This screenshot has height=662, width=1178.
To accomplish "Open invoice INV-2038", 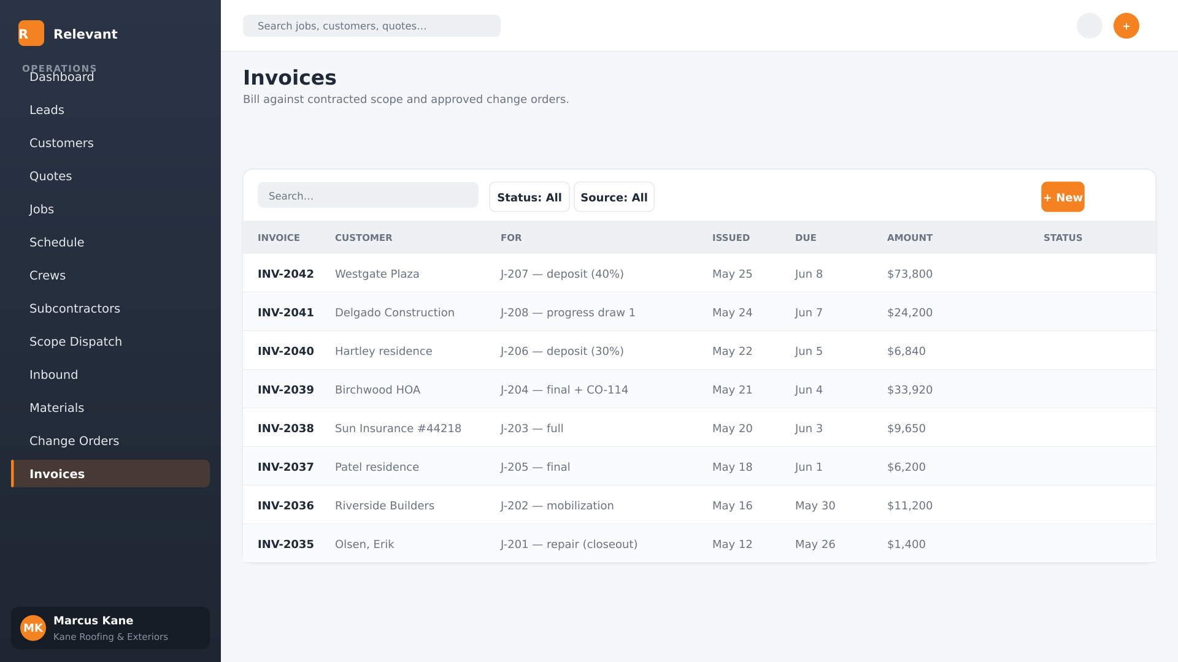I will (x=286, y=428).
